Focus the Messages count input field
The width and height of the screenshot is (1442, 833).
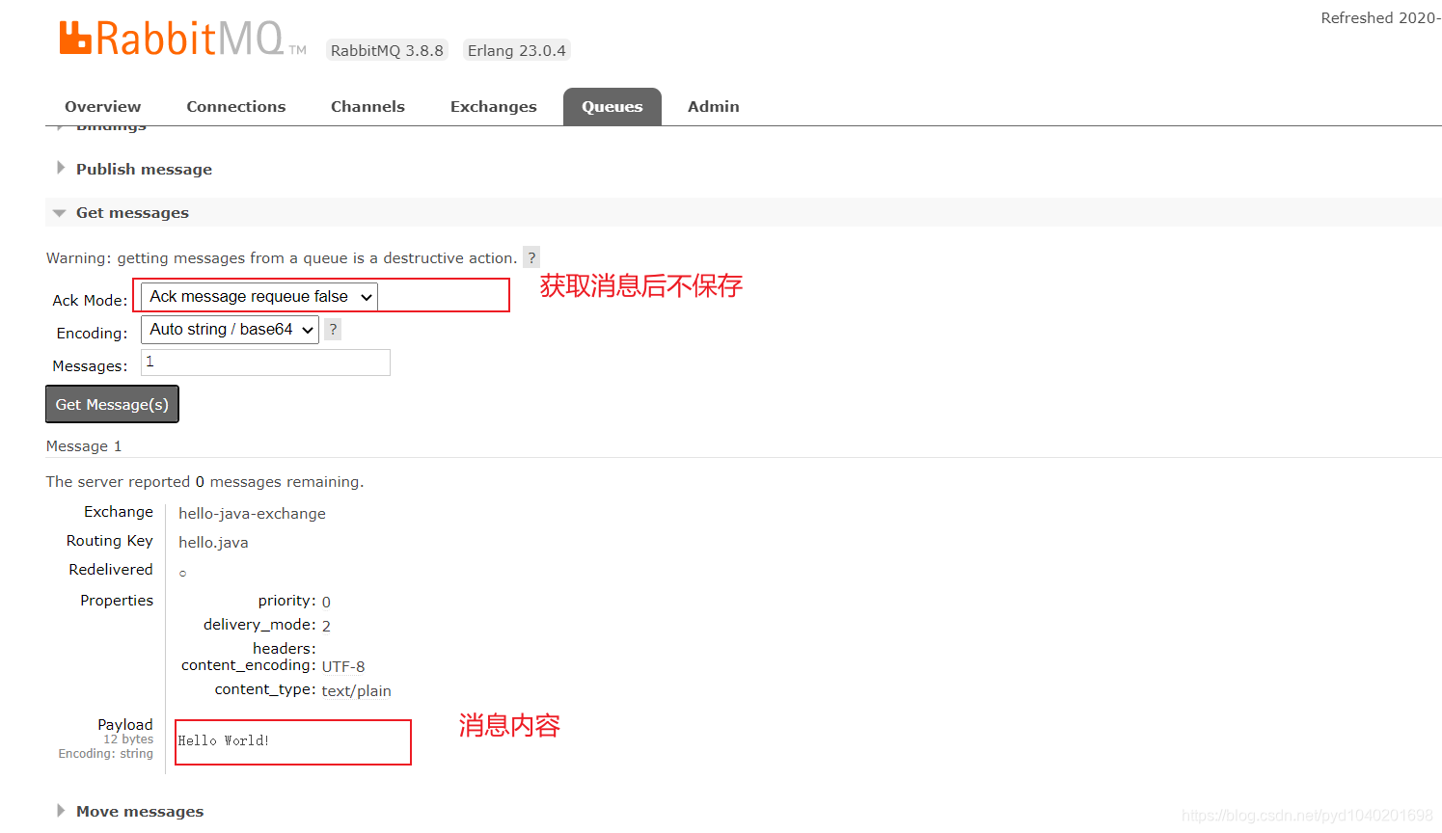pyautogui.click(x=266, y=363)
